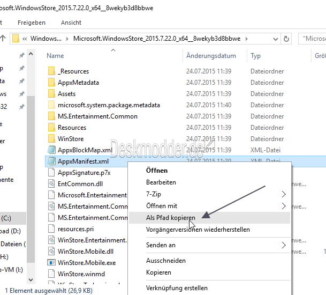Image resolution: width=326 pixels, height=295 pixels.
Task: Click the EntCommon.dll file icon
Action: [51, 183]
